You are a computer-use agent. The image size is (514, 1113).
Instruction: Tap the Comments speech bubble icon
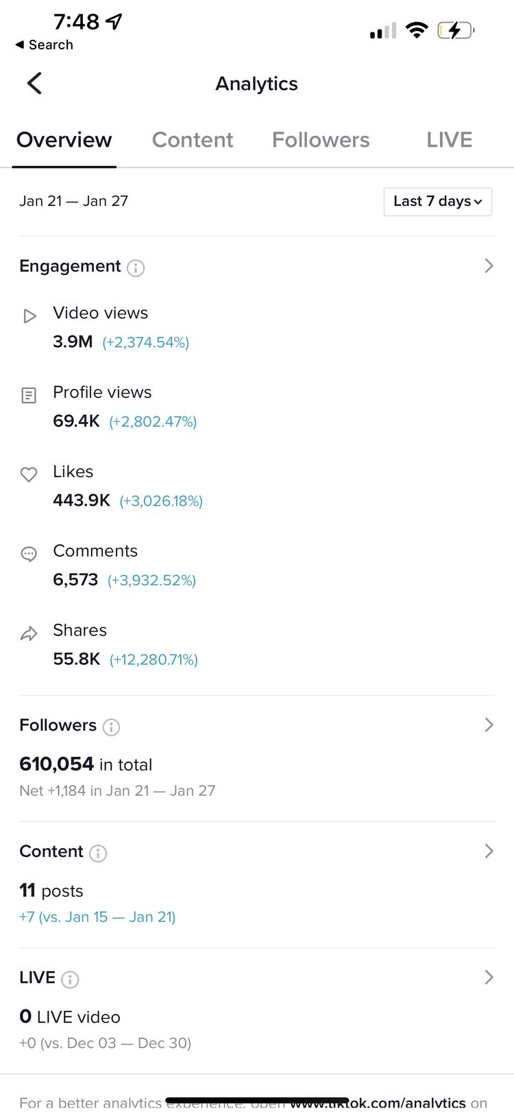(29, 554)
